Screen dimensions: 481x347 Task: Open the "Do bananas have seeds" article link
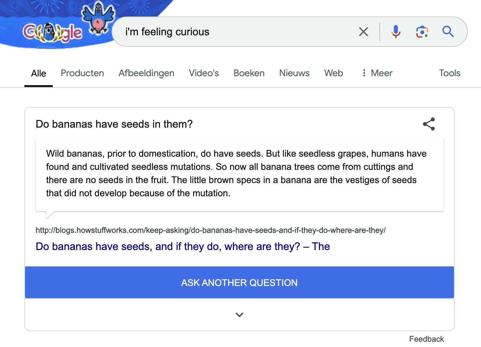[x=182, y=246]
